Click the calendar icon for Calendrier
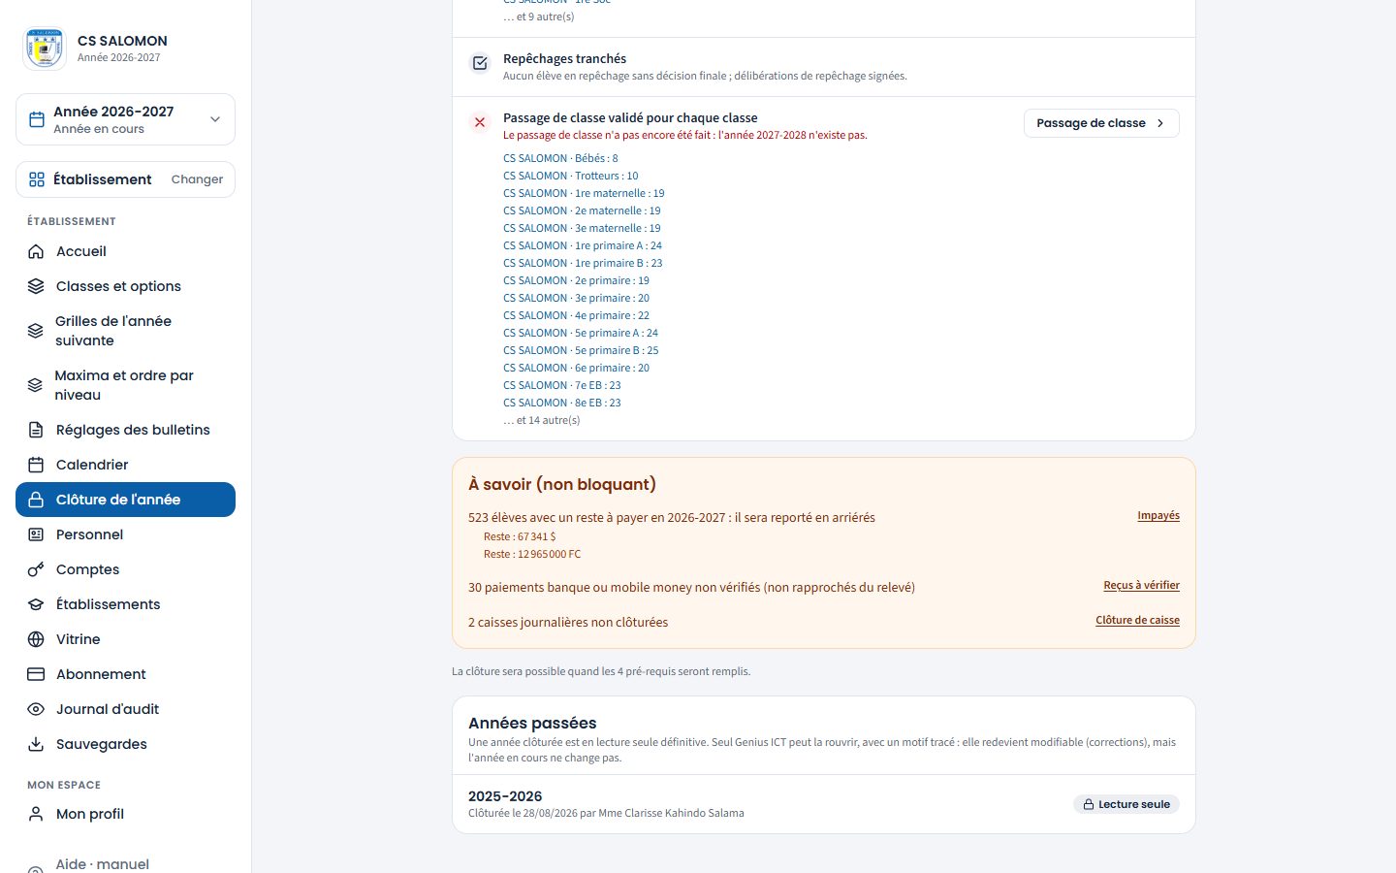This screenshot has width=1396, height=873. click(36, 465)
